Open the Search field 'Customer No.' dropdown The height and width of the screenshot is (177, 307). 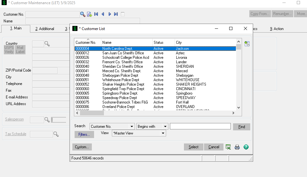click(132, 127)
